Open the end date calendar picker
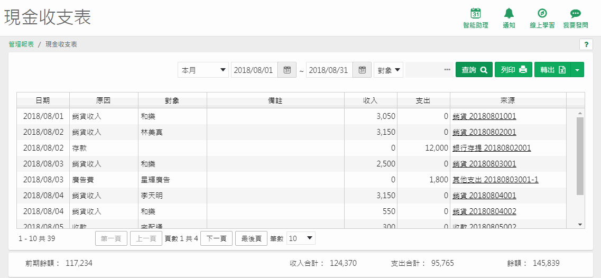 point(362,70)
